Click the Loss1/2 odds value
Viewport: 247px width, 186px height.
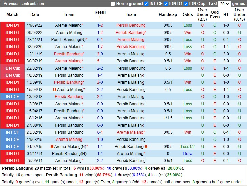[188, 146]
